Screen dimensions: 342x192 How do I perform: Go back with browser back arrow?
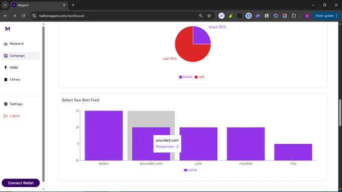pos(6,16)
